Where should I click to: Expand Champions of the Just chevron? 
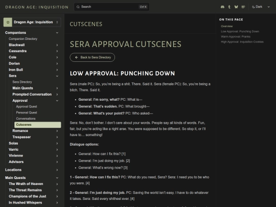click(x=57, y=196)
